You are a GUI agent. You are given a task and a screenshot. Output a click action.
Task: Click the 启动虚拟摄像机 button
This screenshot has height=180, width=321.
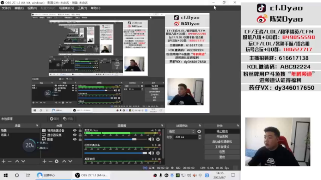(222, 142)
